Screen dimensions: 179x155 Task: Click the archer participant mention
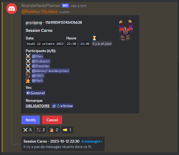click(38, 76)
